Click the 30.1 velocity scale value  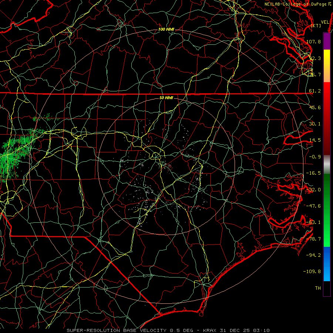click(315, 124)
